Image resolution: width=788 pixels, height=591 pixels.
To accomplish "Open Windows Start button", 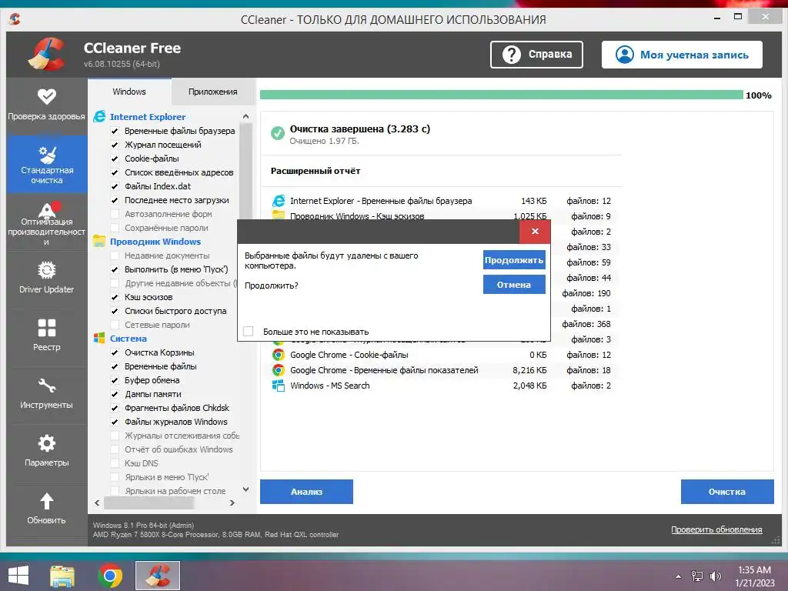I will (18, 576).
